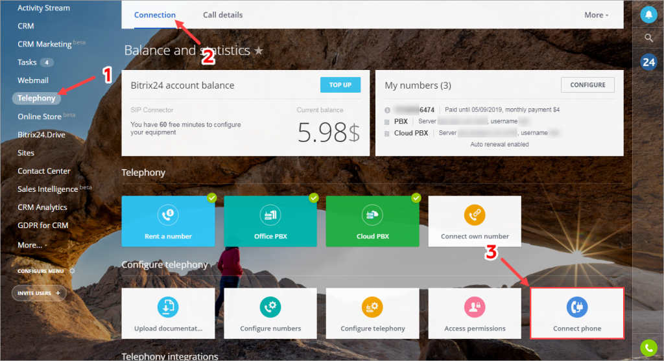This screenshot has height=361, width=664.
Task: Click the My numbers (3) heading
Action: pyautogui.click(x=418, y=85)
